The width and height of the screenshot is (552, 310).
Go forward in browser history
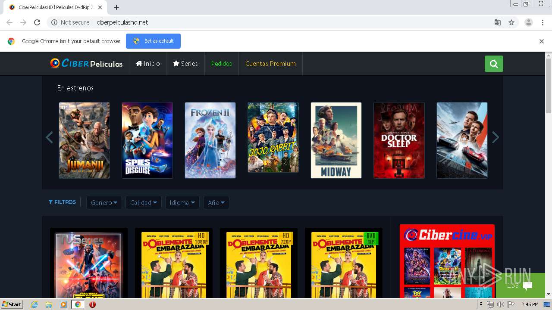pyautogui.click(x=23, y=22)
